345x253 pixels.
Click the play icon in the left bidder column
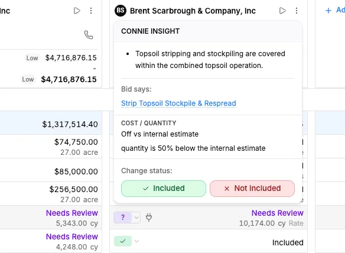pyautogui.click(x=77, y=11)
